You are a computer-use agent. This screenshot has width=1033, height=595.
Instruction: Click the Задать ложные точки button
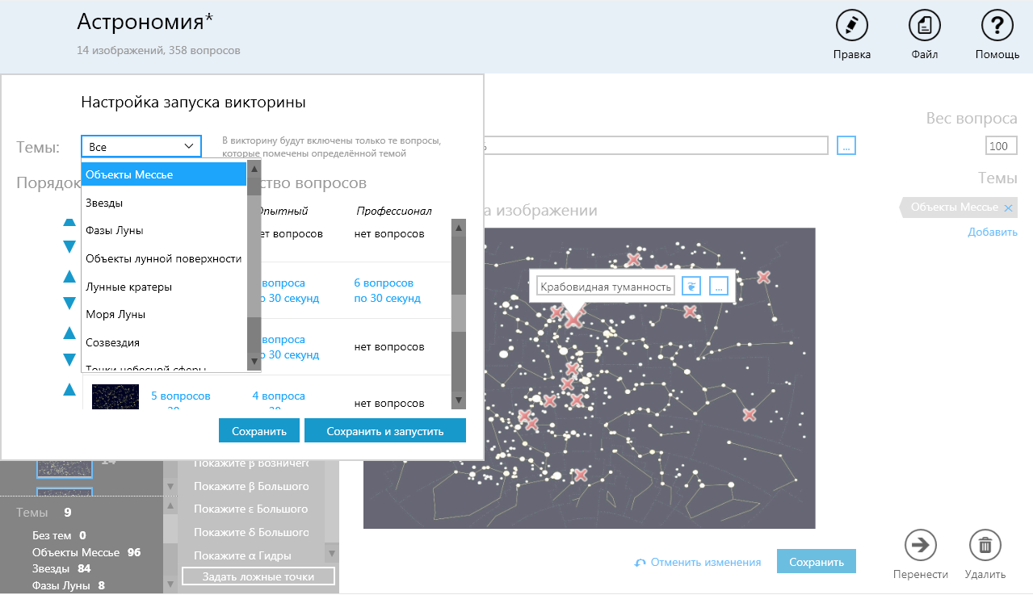pos(258,576)
